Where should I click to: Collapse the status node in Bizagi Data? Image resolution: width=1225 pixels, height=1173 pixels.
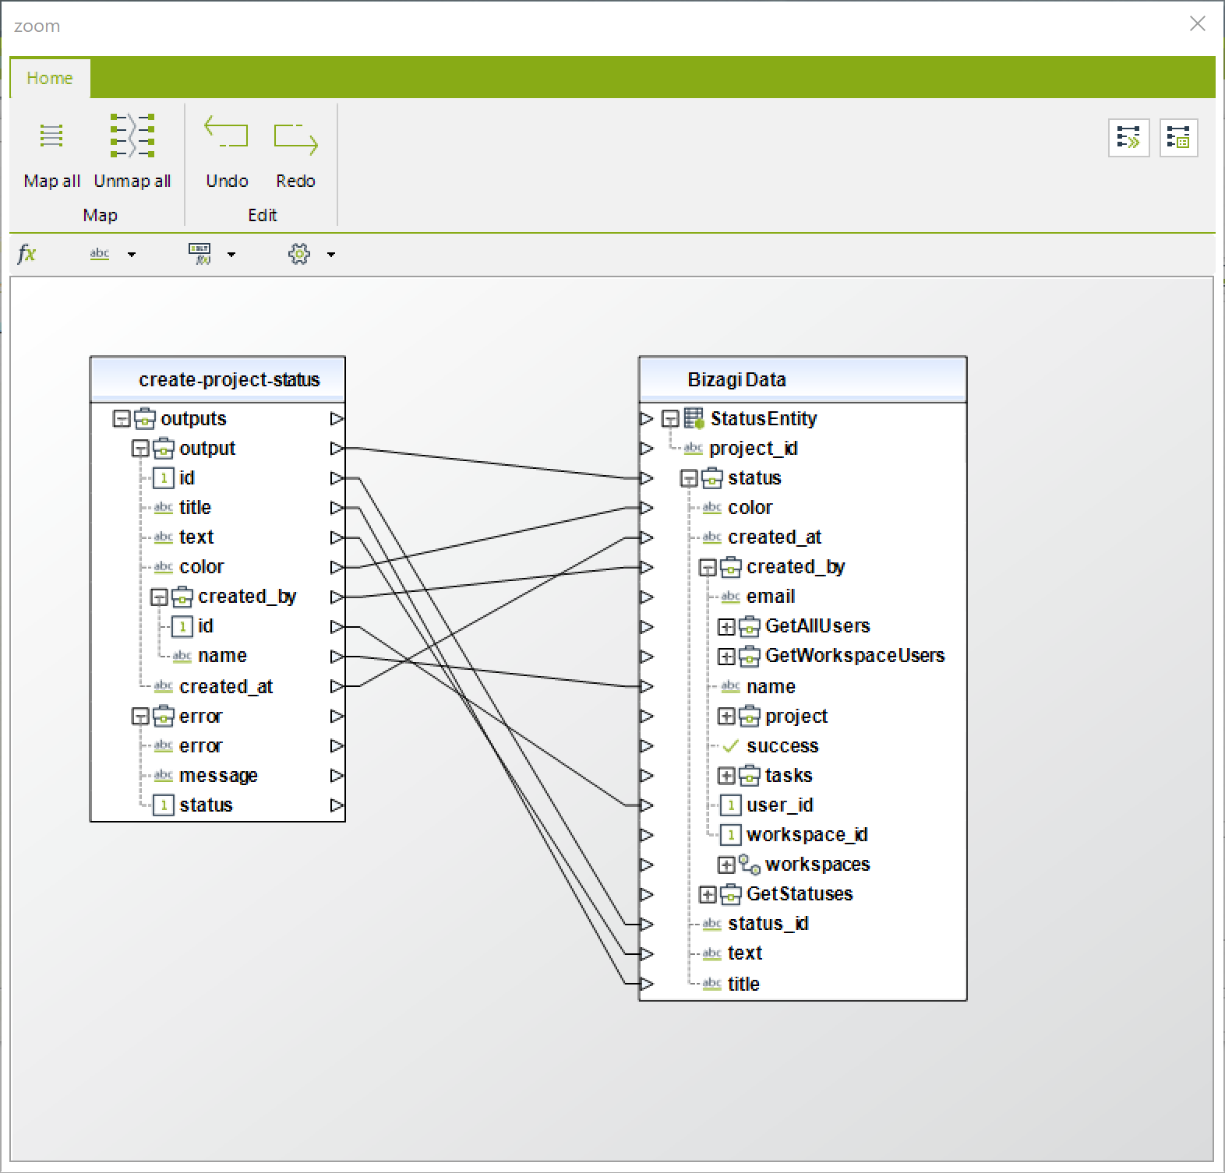pos(689,478)
